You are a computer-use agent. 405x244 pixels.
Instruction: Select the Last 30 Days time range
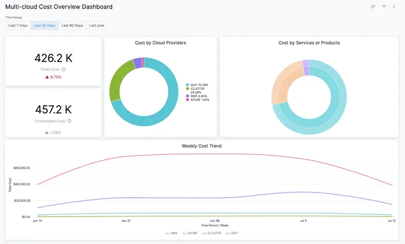tap(44, 25)
